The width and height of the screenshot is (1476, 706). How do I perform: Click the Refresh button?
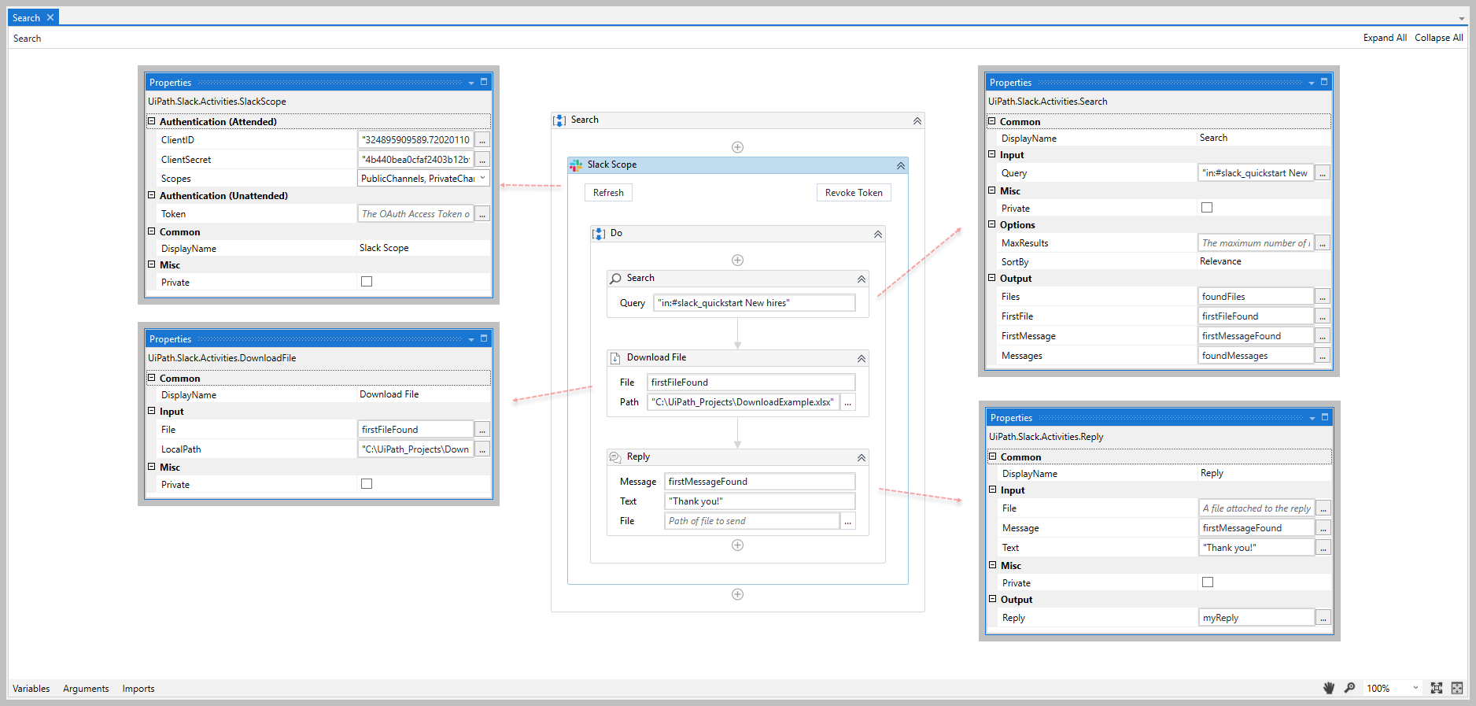608,193
